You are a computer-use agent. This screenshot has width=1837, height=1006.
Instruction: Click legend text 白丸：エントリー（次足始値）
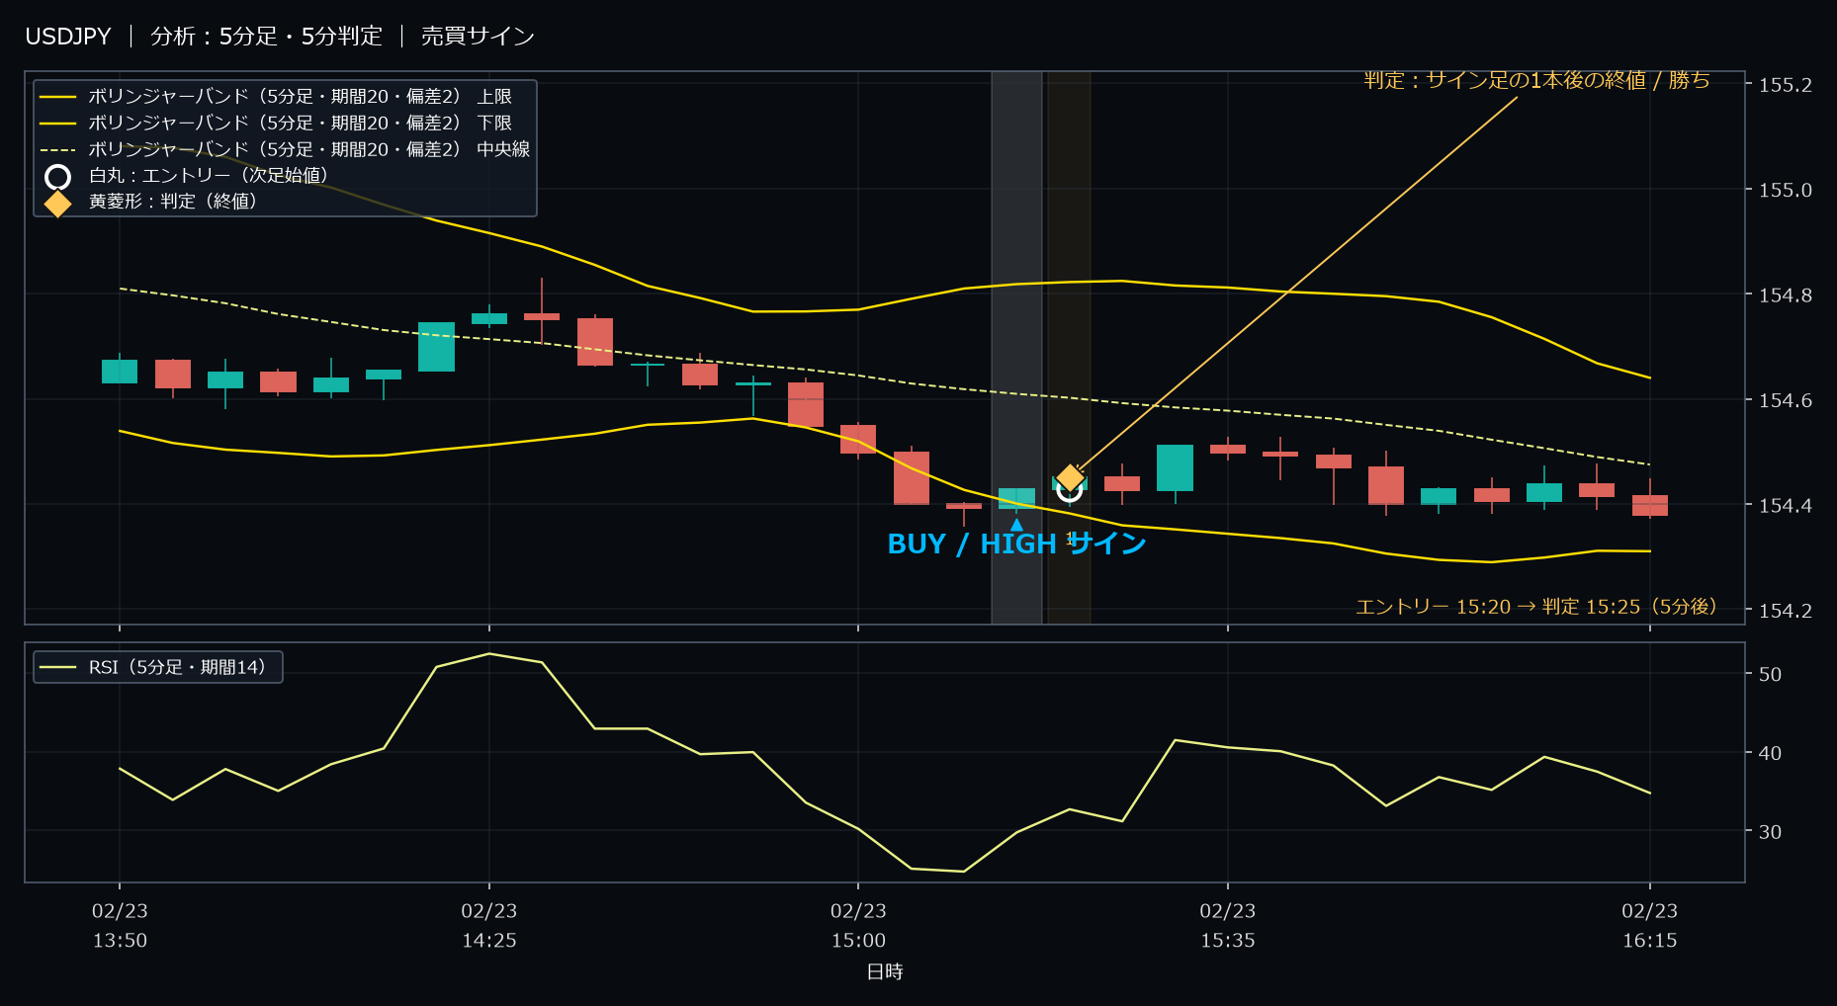(x=209, y=176)
